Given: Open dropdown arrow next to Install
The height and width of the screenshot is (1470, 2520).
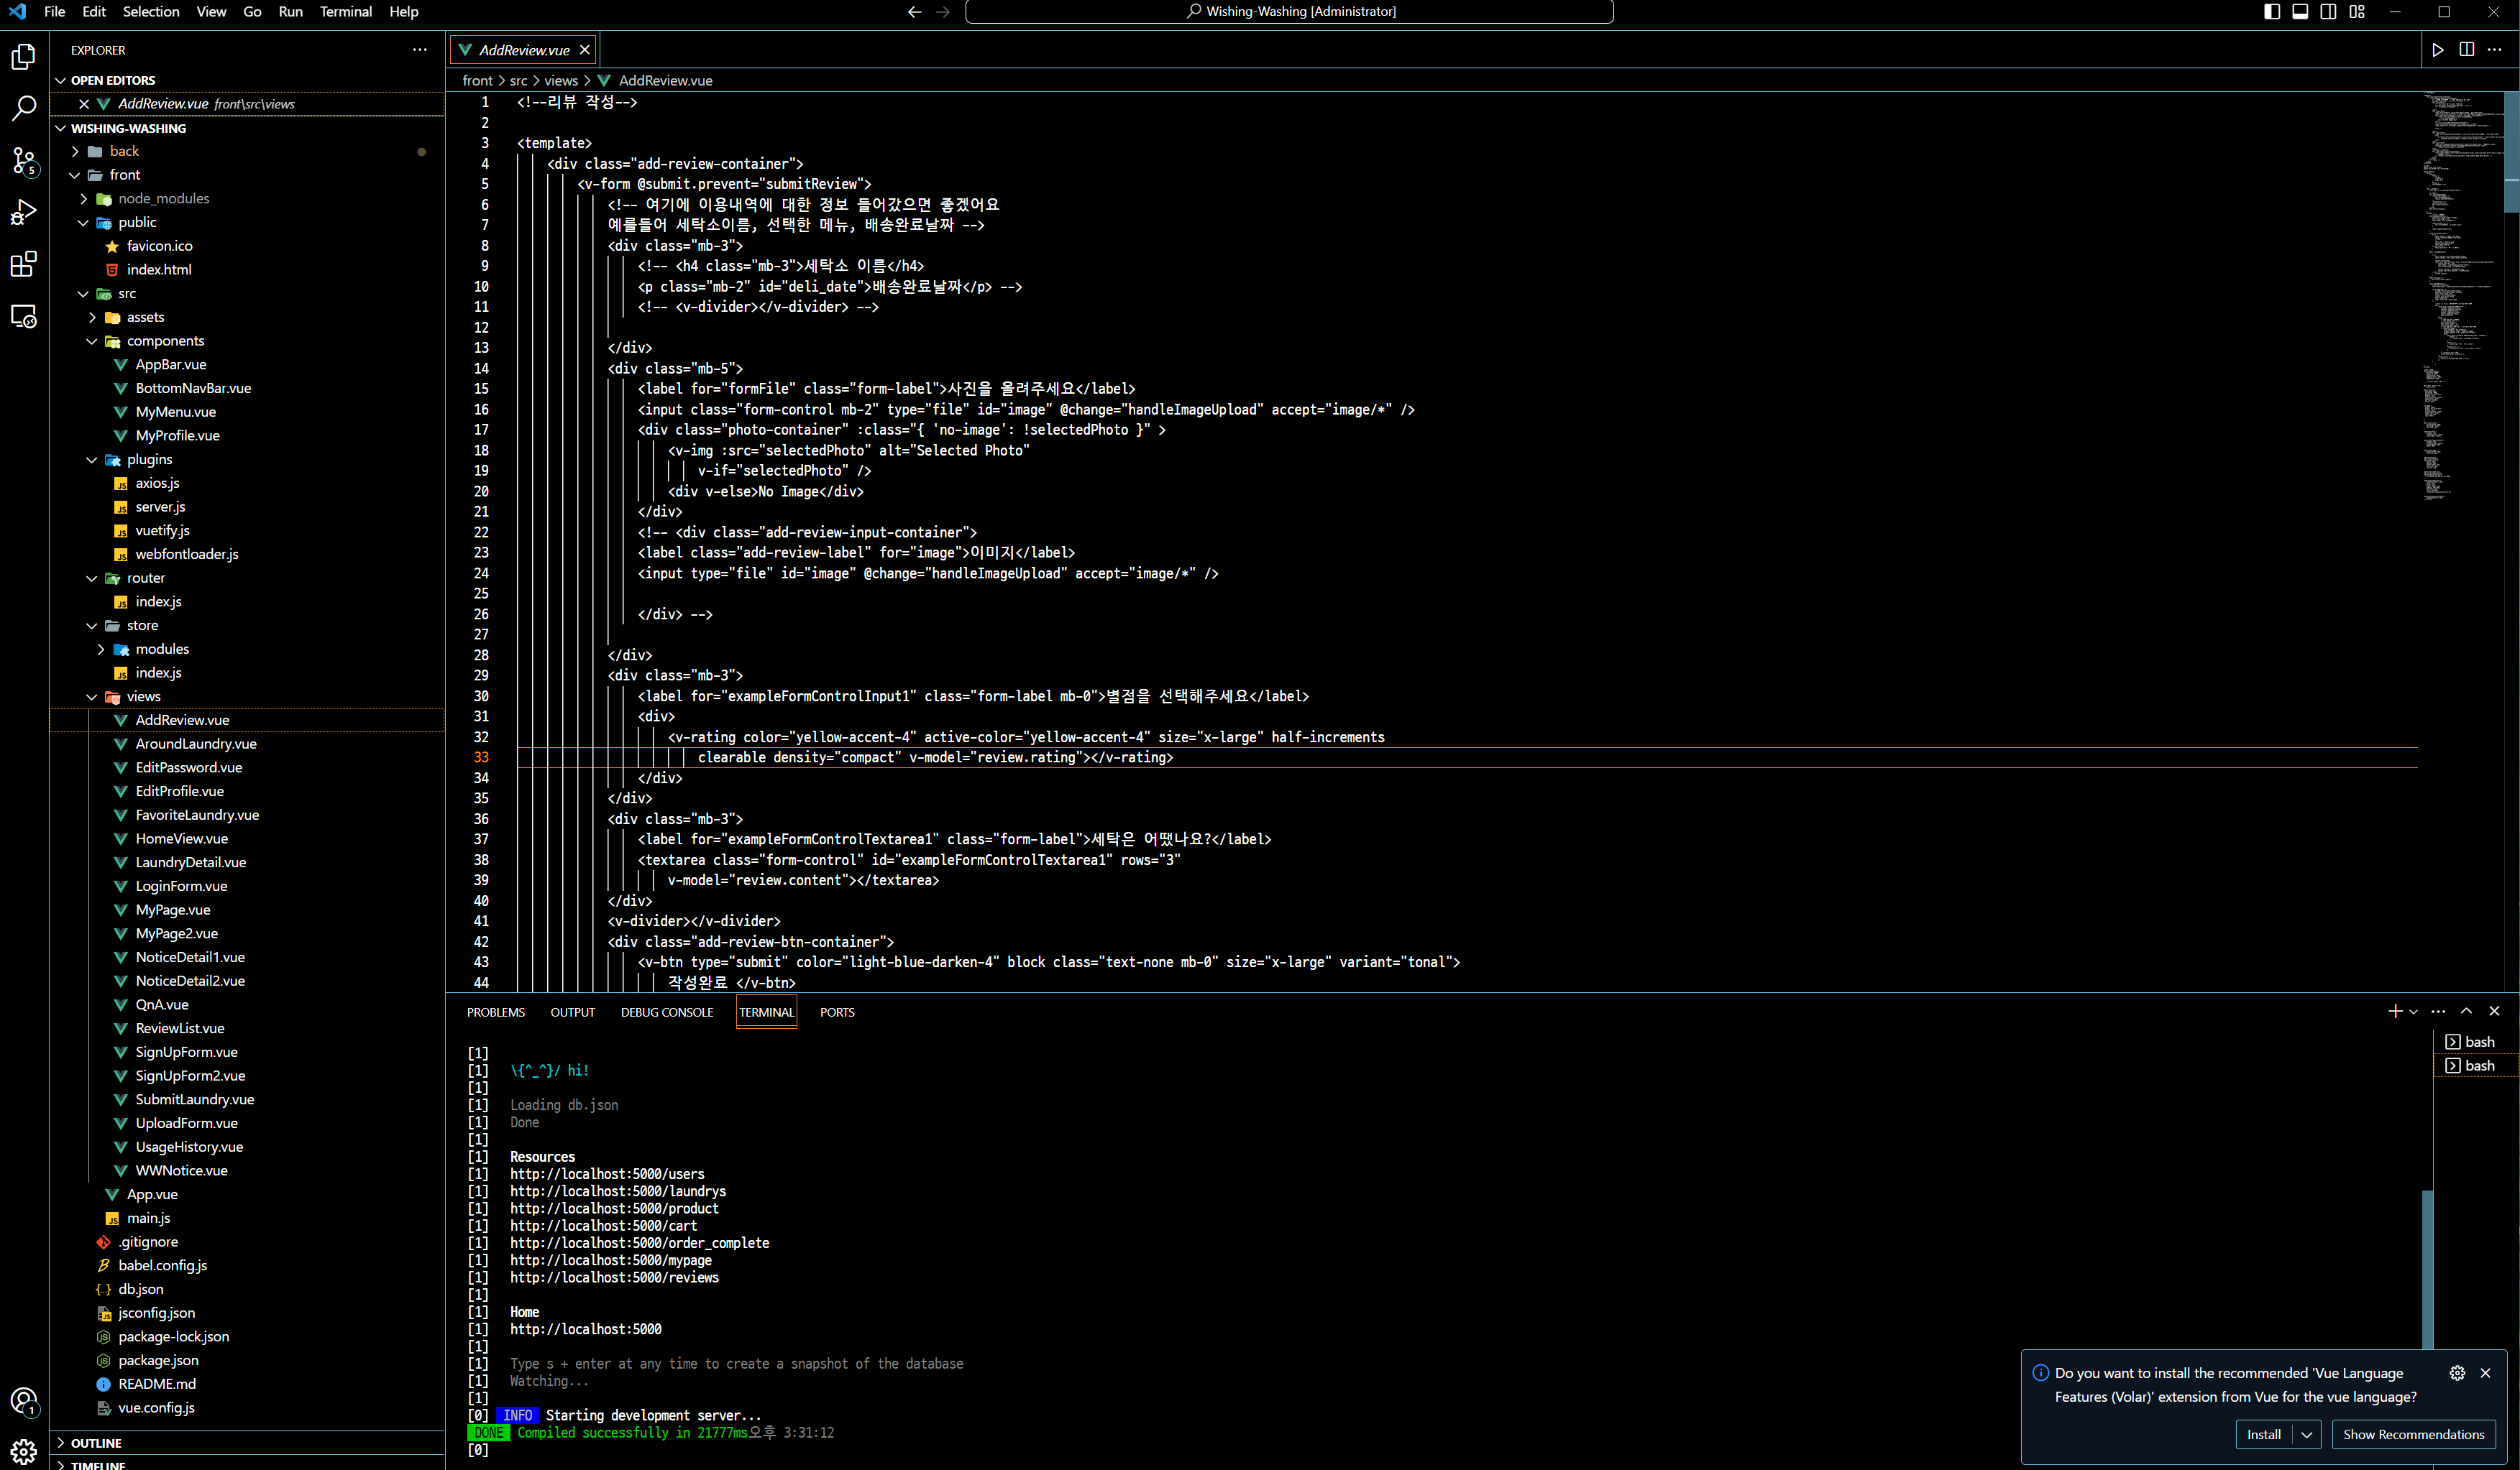Looking at the screenshot, I should [x=2307, y=1434].
